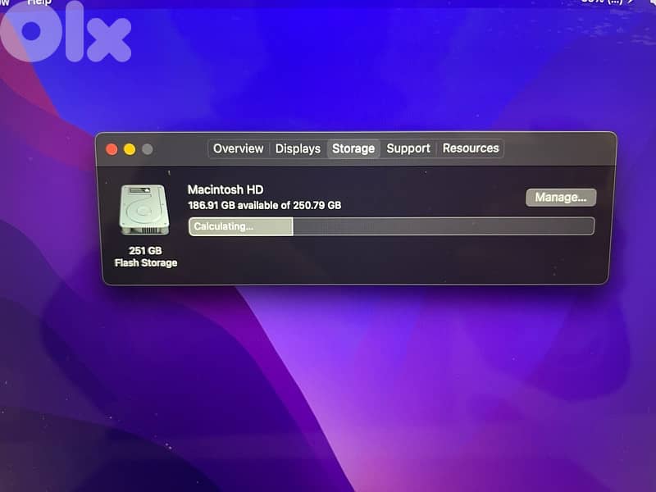Open the Displays tab
This screenshot has height=492, width=656.
298,148
